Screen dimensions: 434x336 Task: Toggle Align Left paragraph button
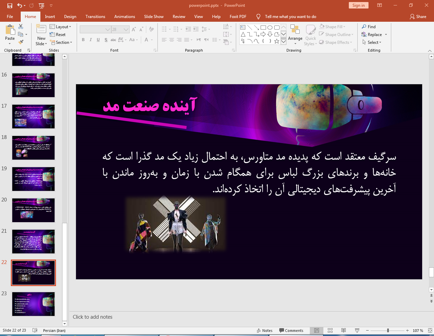(164, 40)
